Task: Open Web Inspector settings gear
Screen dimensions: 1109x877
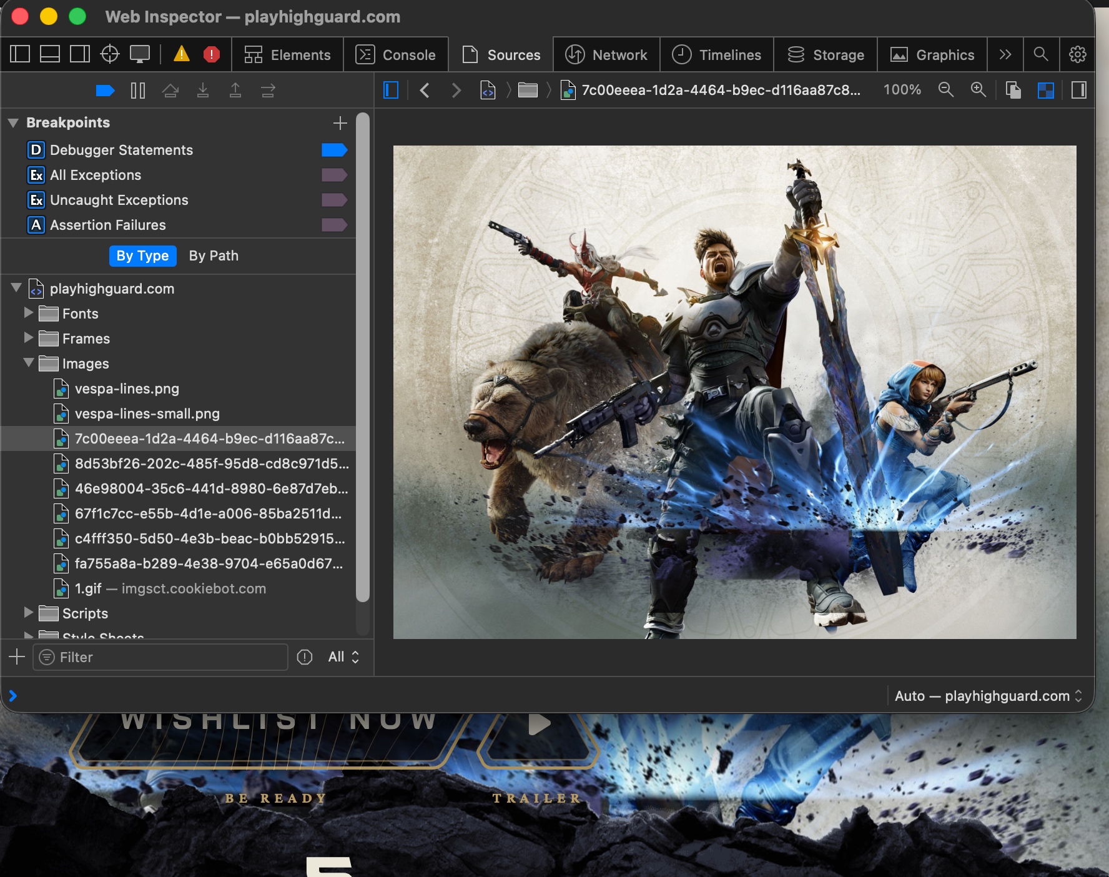Action: pos(1077,54)
